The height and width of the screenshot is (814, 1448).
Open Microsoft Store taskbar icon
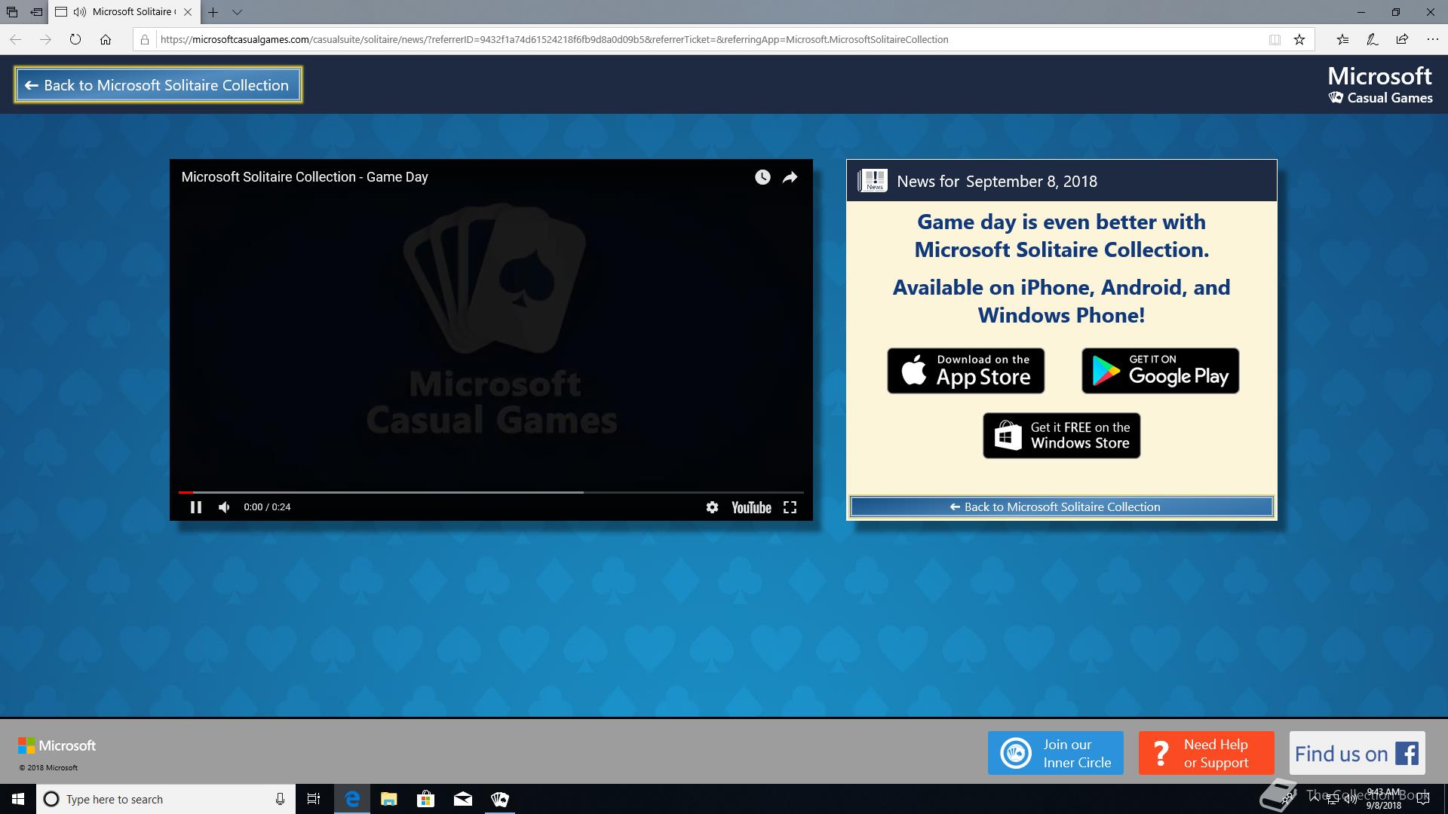pos(425,799)
